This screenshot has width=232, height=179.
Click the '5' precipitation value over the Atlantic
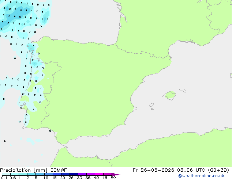(x=20, y=17)
